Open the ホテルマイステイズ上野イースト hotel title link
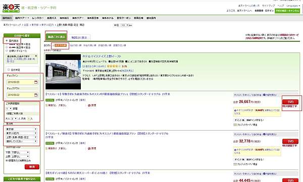Image resolution: width=303 pixels, height=182 pixels. [102, 56]
